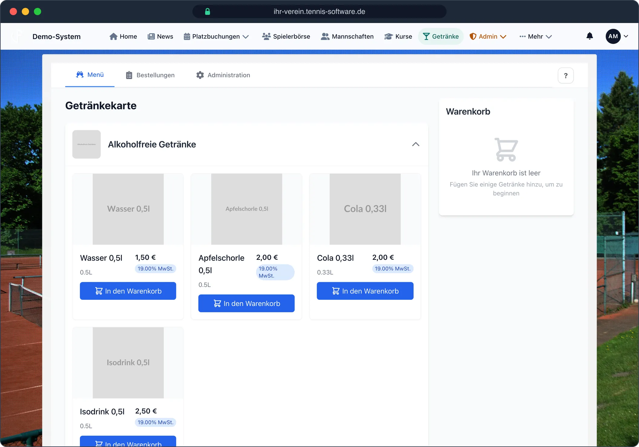
Task: Click the 19.00% MwSt. badge for Wasser
Action: [x=156, y=269]
